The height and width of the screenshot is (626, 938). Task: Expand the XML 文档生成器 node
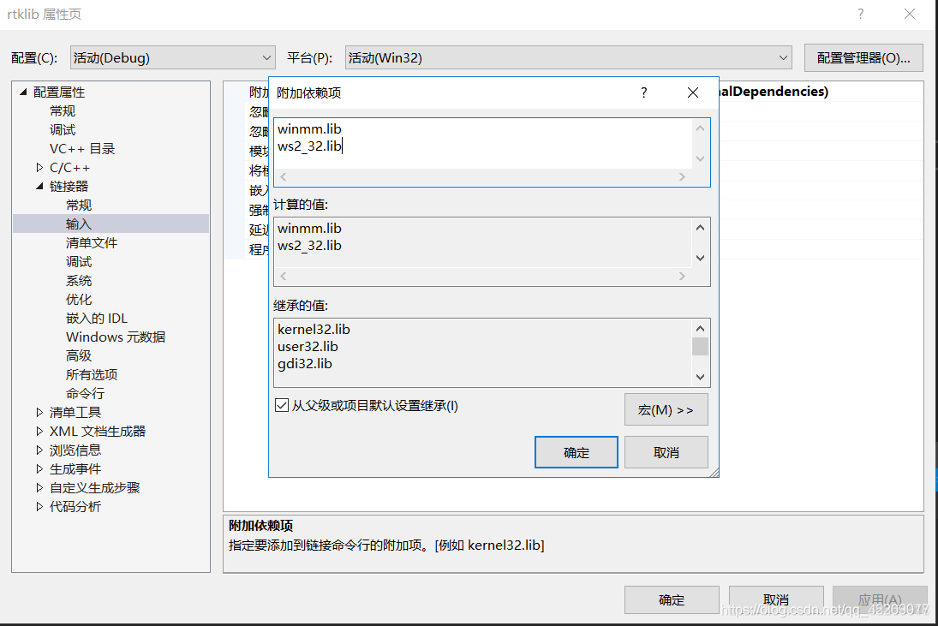39,431
